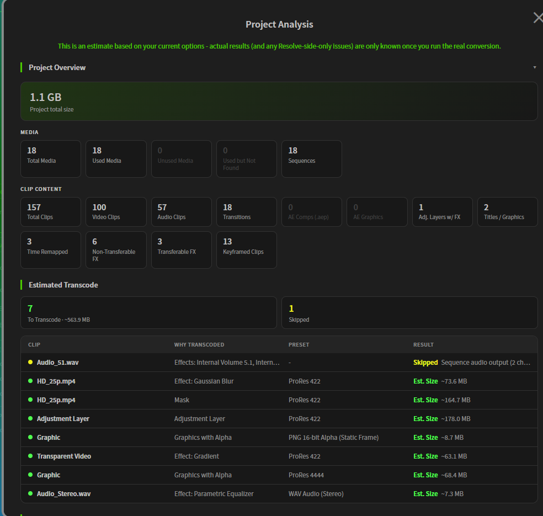Click the ~178.0 MB estimated size
543x516 pixels.
455,419
